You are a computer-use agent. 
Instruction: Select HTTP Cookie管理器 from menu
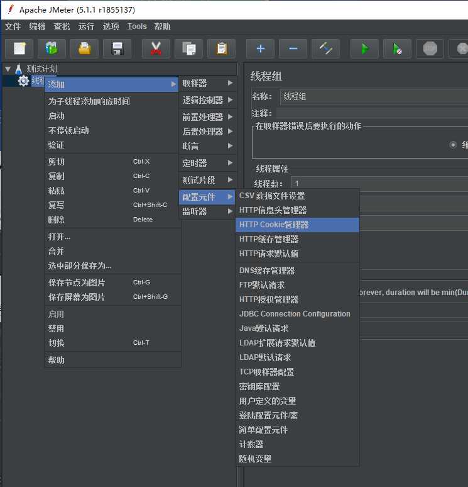pyautogui.click(x=297, y=225)
